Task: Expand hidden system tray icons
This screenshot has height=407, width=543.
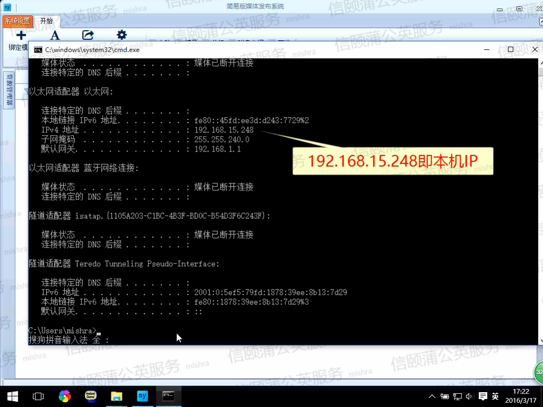Action: coord(432,396)
